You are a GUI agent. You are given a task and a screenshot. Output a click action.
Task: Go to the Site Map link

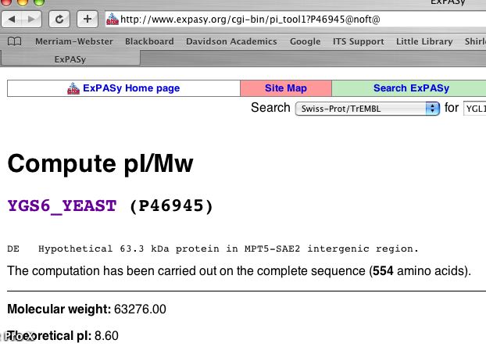coord(286,88)
